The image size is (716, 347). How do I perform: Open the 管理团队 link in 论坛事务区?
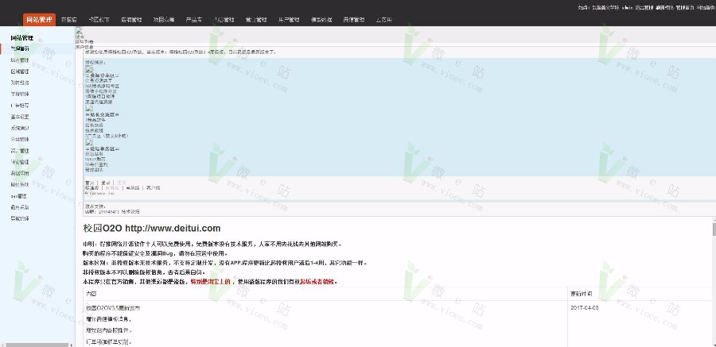[x=92, y=170]
